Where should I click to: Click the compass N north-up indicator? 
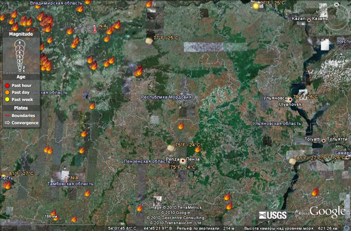point(337,5)
